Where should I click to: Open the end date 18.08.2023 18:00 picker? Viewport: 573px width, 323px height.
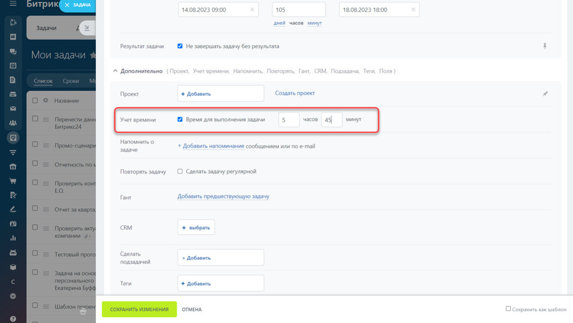379,10
